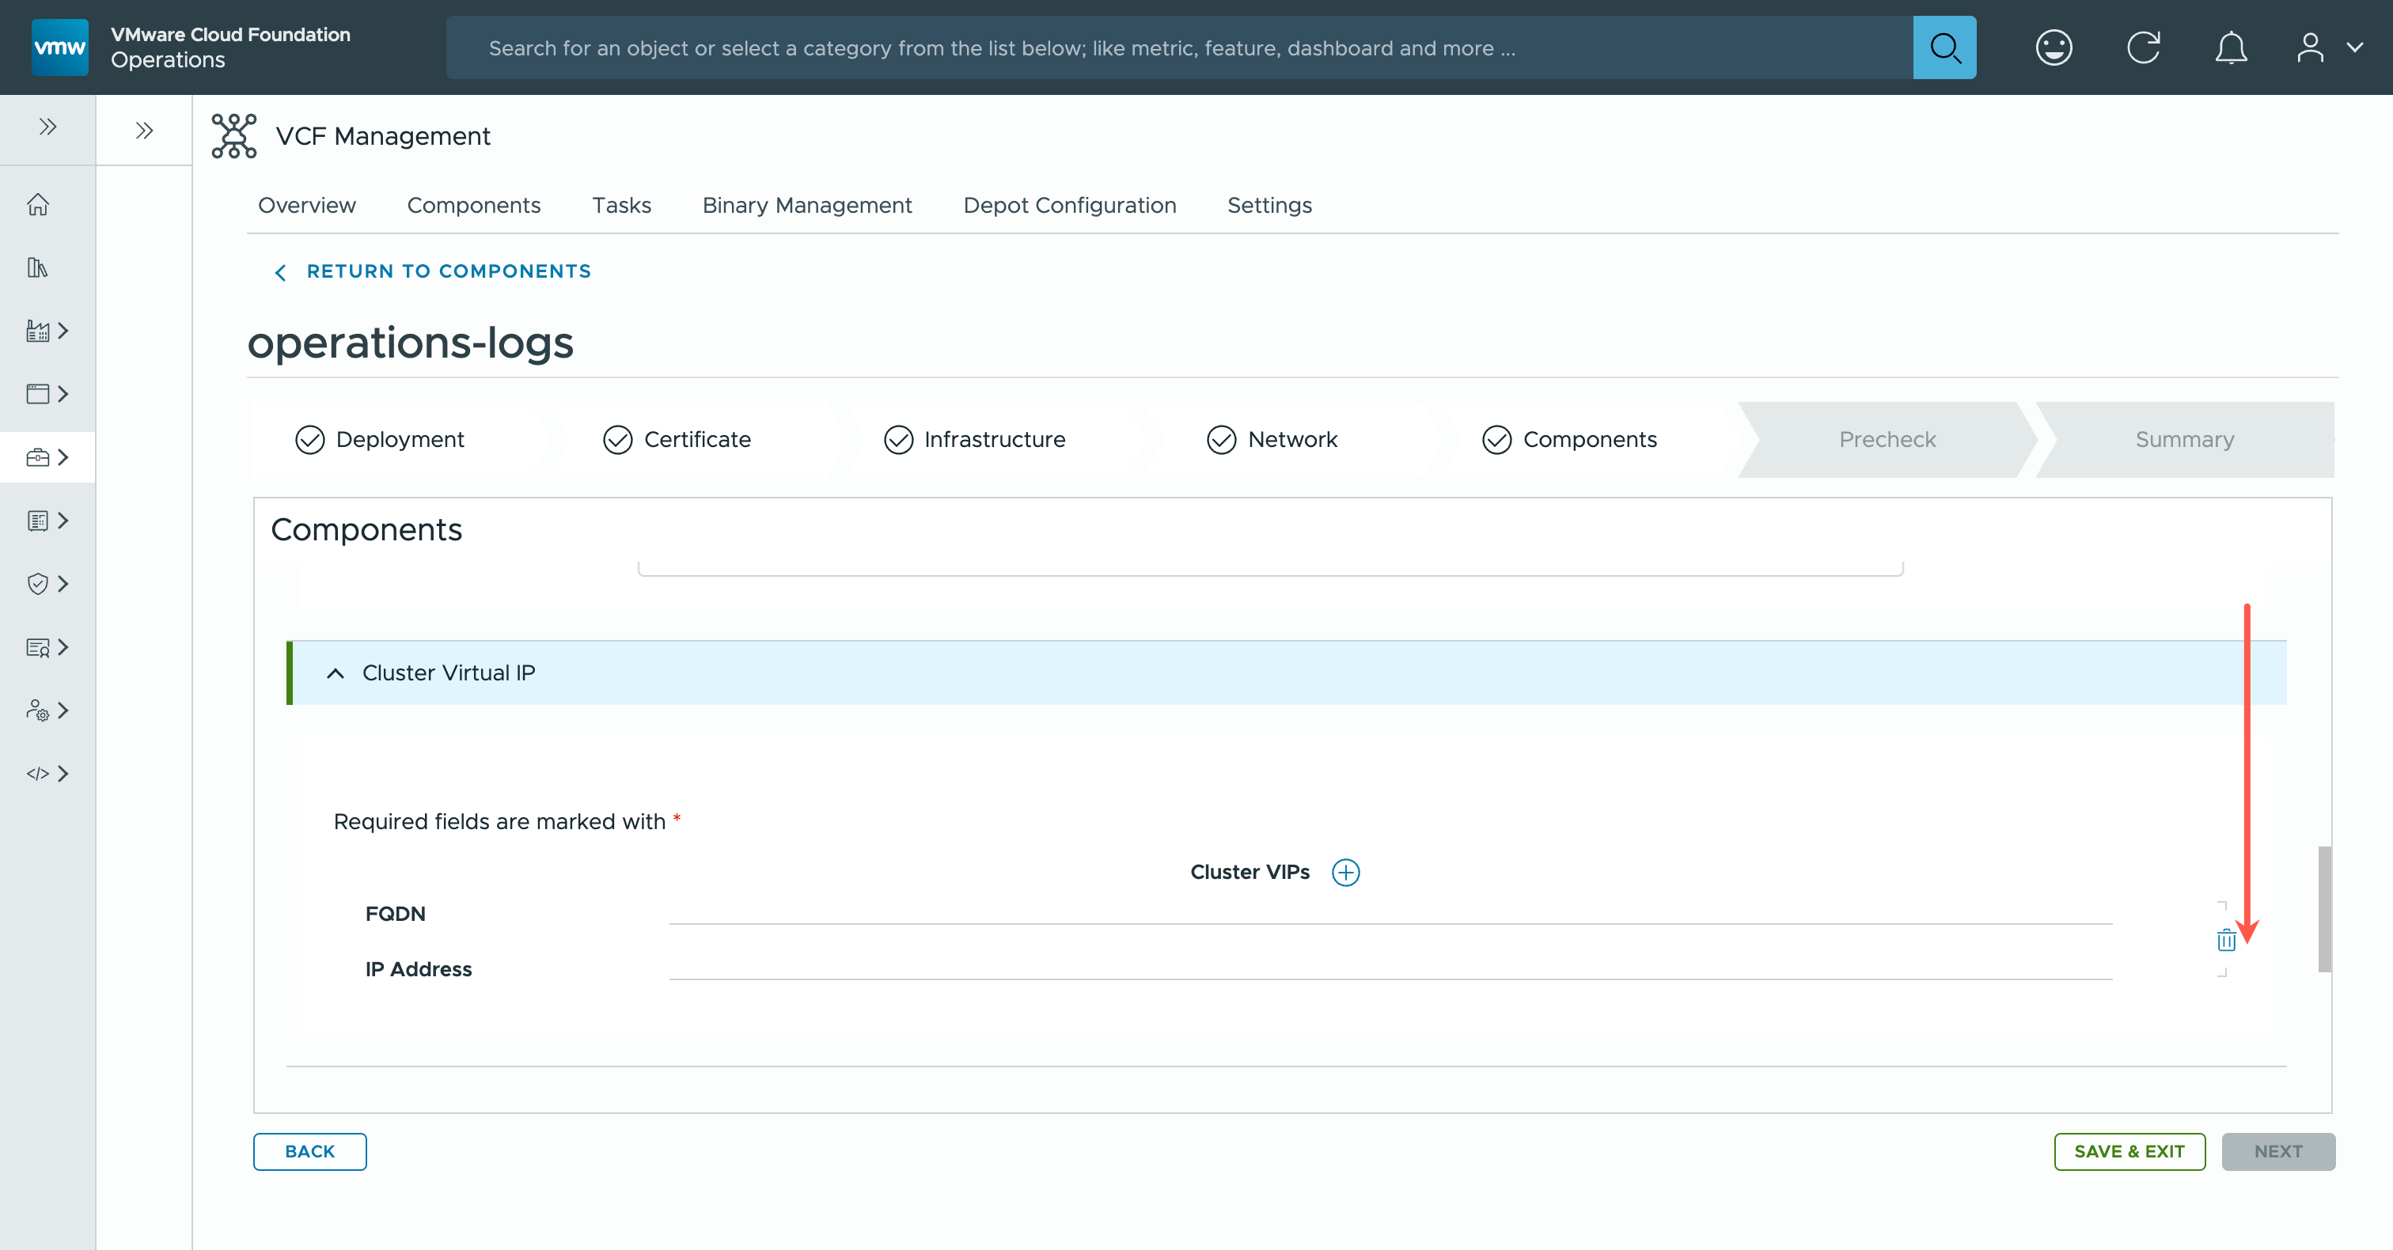Open the notifications bell
The height and width of the screenshot is (1250, 2393).
(x=2231, y=47)
